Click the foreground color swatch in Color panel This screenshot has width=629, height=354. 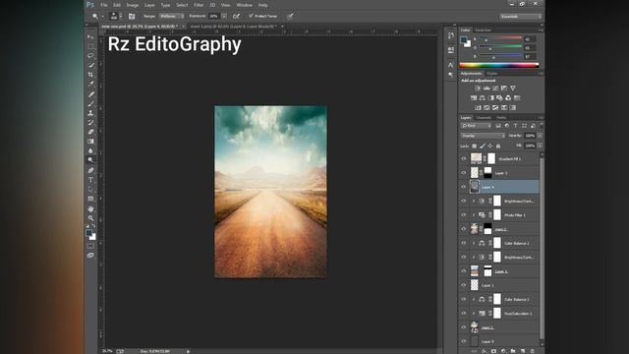point(464,39)
